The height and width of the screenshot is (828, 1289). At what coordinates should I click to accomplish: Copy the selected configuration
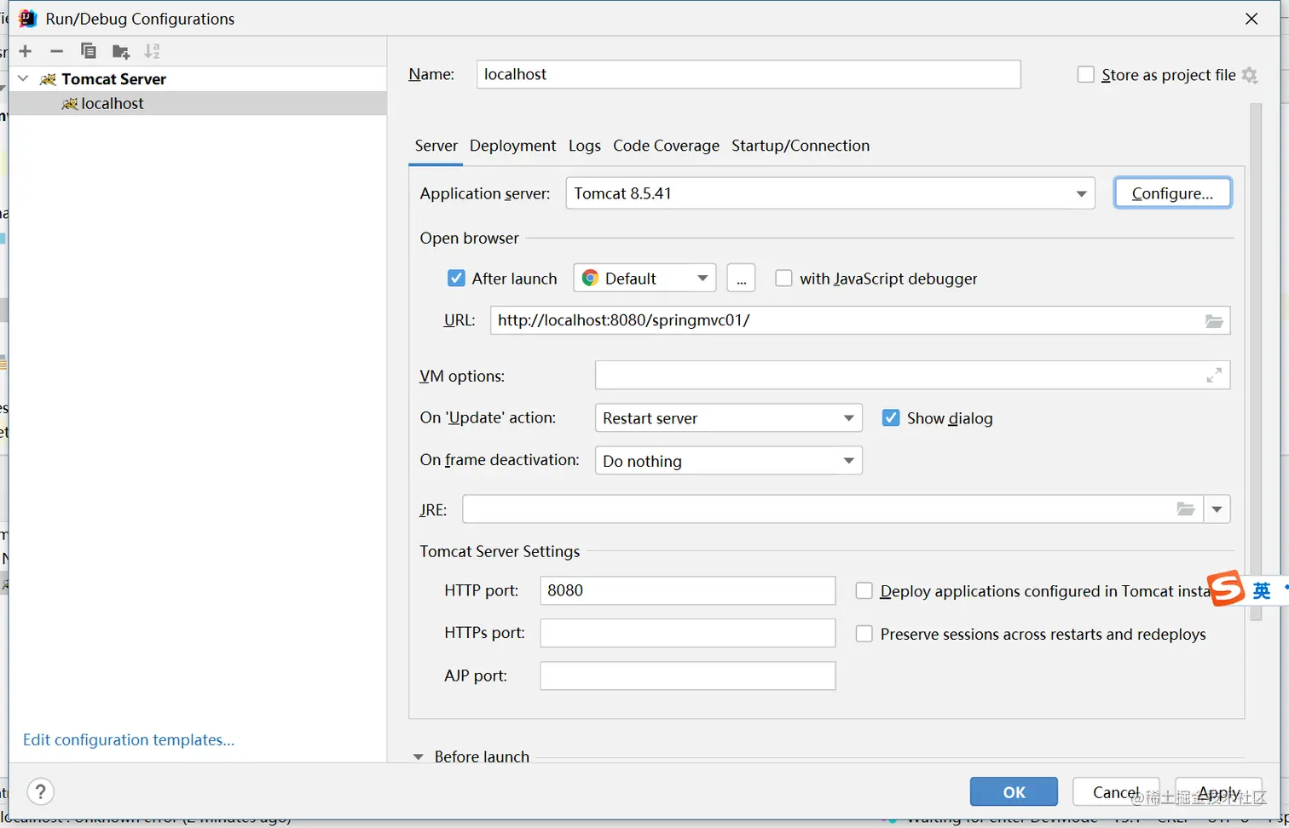tap(88, 51)
